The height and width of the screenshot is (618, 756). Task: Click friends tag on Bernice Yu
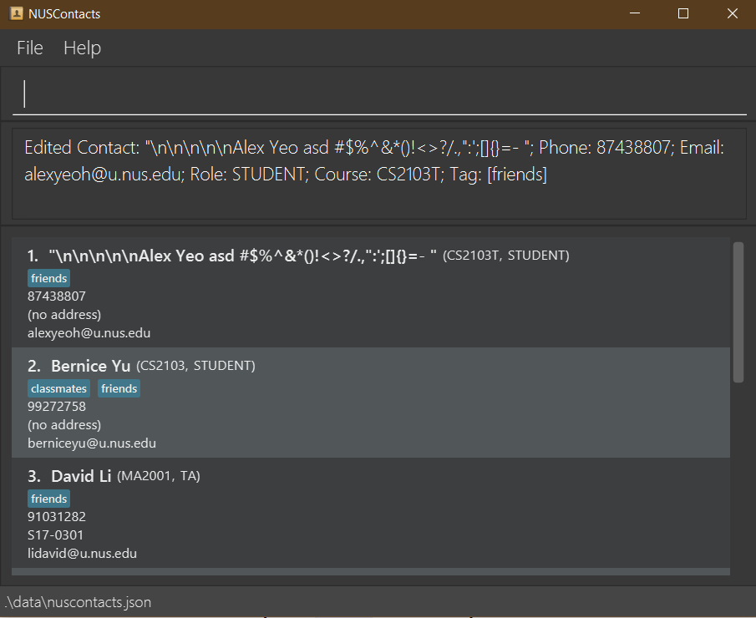point(119,388)
